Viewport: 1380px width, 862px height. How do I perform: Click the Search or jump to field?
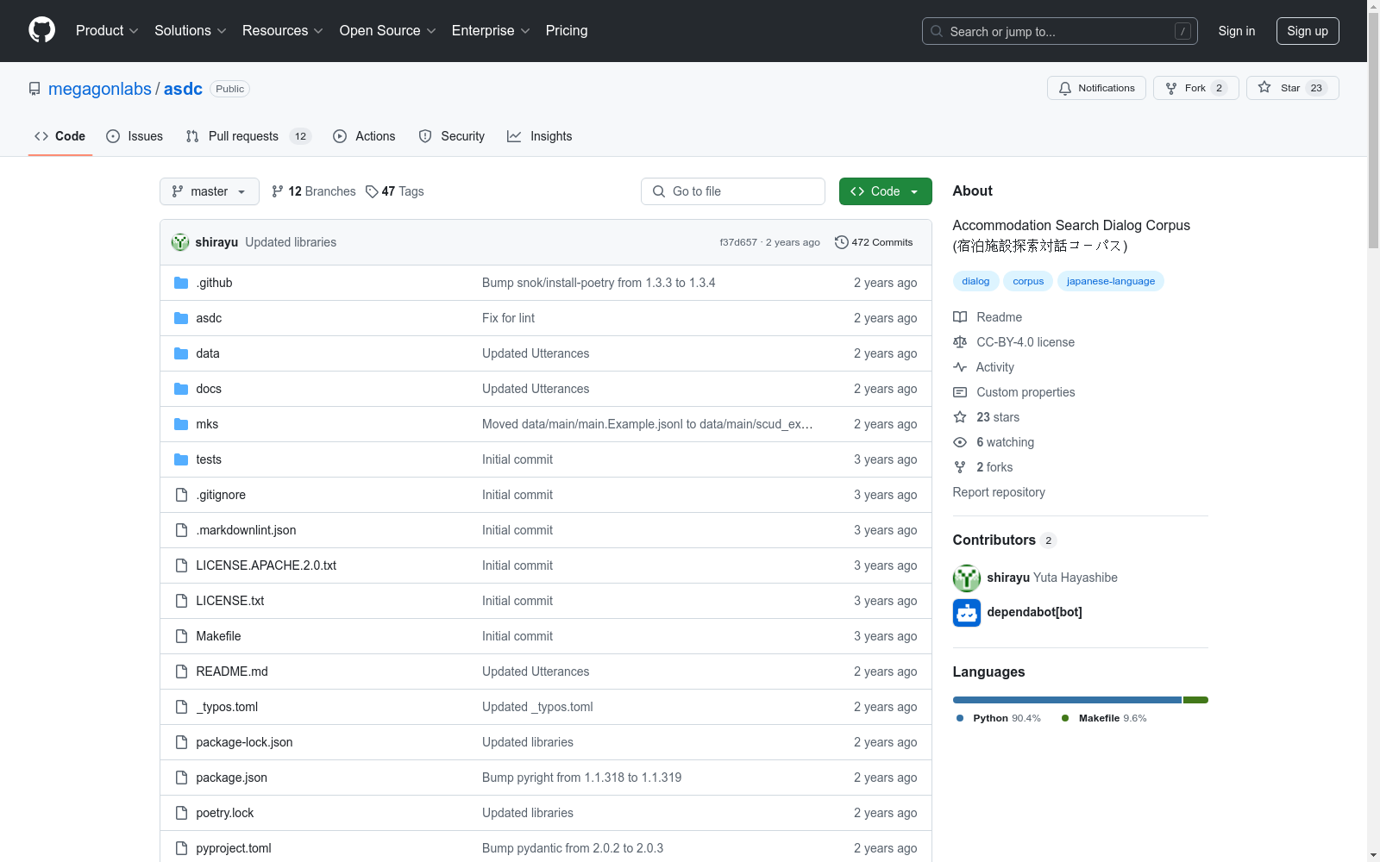click(1060, 31)
